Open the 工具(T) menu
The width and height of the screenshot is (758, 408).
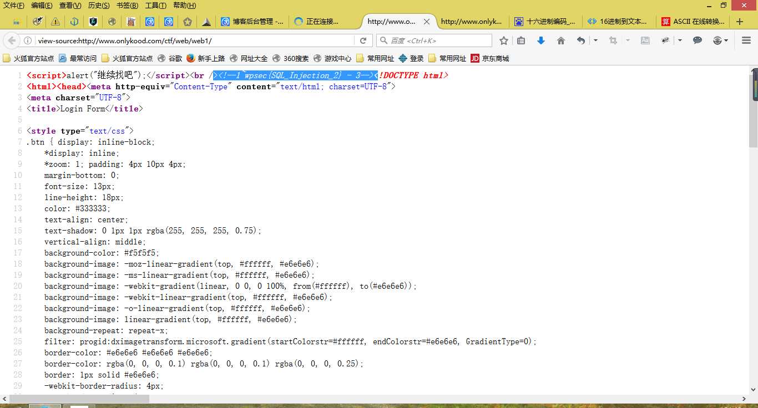click(156, 6)
